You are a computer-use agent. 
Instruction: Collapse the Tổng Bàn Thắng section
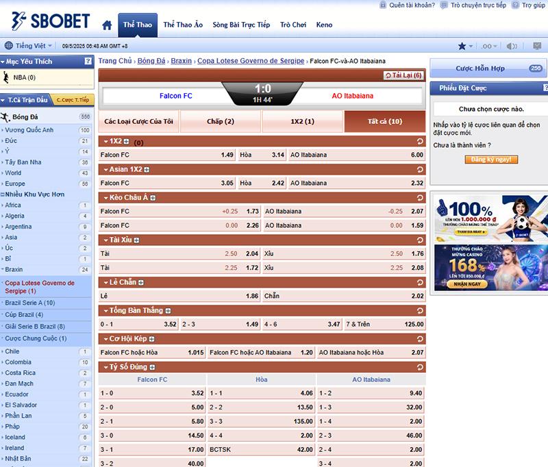[x=105, y=310]
